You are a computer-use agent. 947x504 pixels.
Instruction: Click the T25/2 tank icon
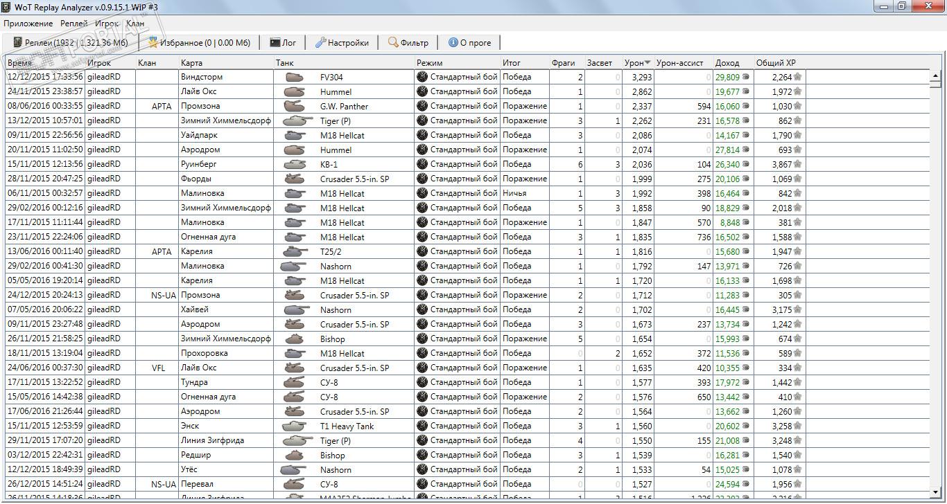point(296,252)
